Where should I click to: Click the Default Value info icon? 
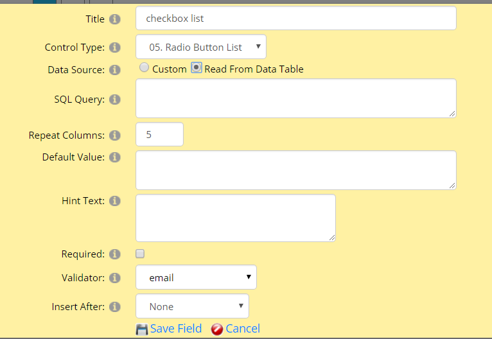pyautogui.click(x=115, y=157)
